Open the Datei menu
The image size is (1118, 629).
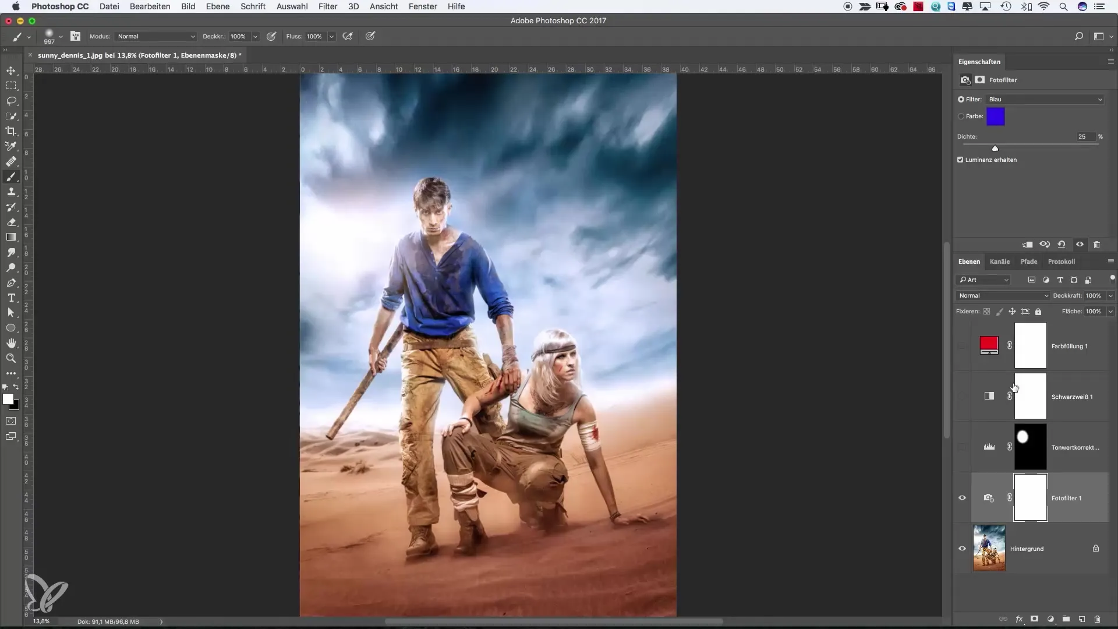109,6
